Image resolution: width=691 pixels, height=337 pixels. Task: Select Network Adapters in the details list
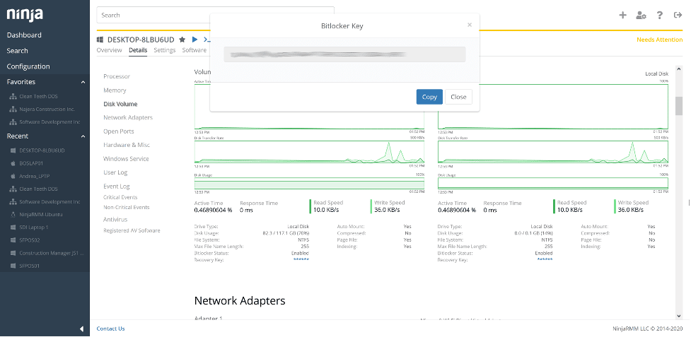[128, 117]
